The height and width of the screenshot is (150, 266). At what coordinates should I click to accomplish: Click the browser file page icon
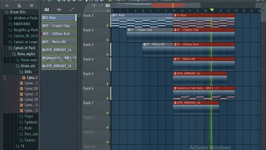(19, 5)
